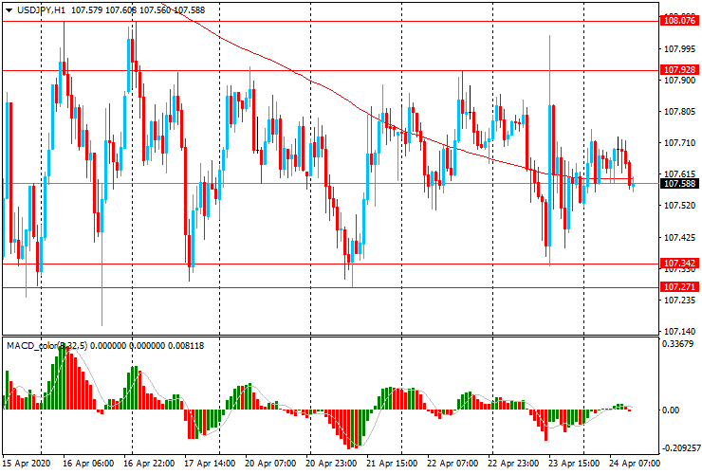Click the 107.710 price scale value

pos(679,143)
